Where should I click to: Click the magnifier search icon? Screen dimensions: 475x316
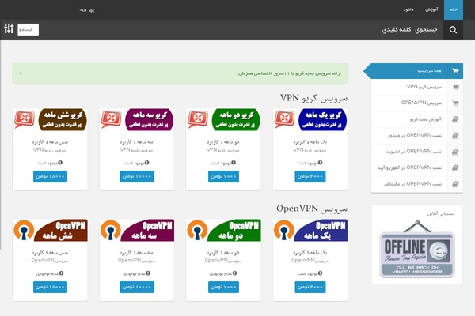[x=453, y=30]
